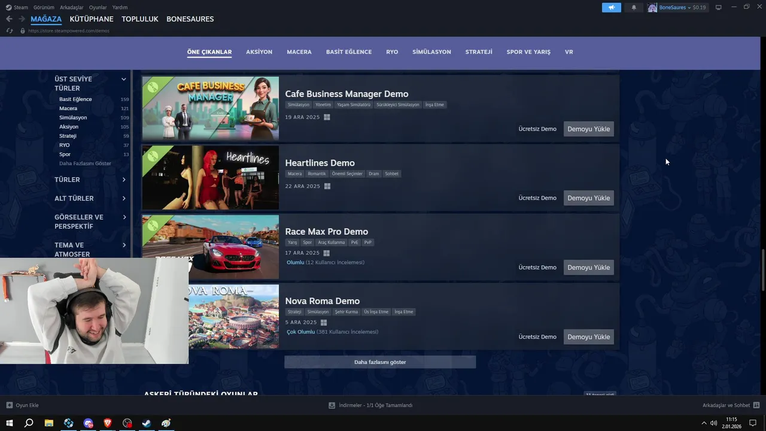
Task: Click the Şehir Kurma tag on Nova Roma
Action: [346, 312]
